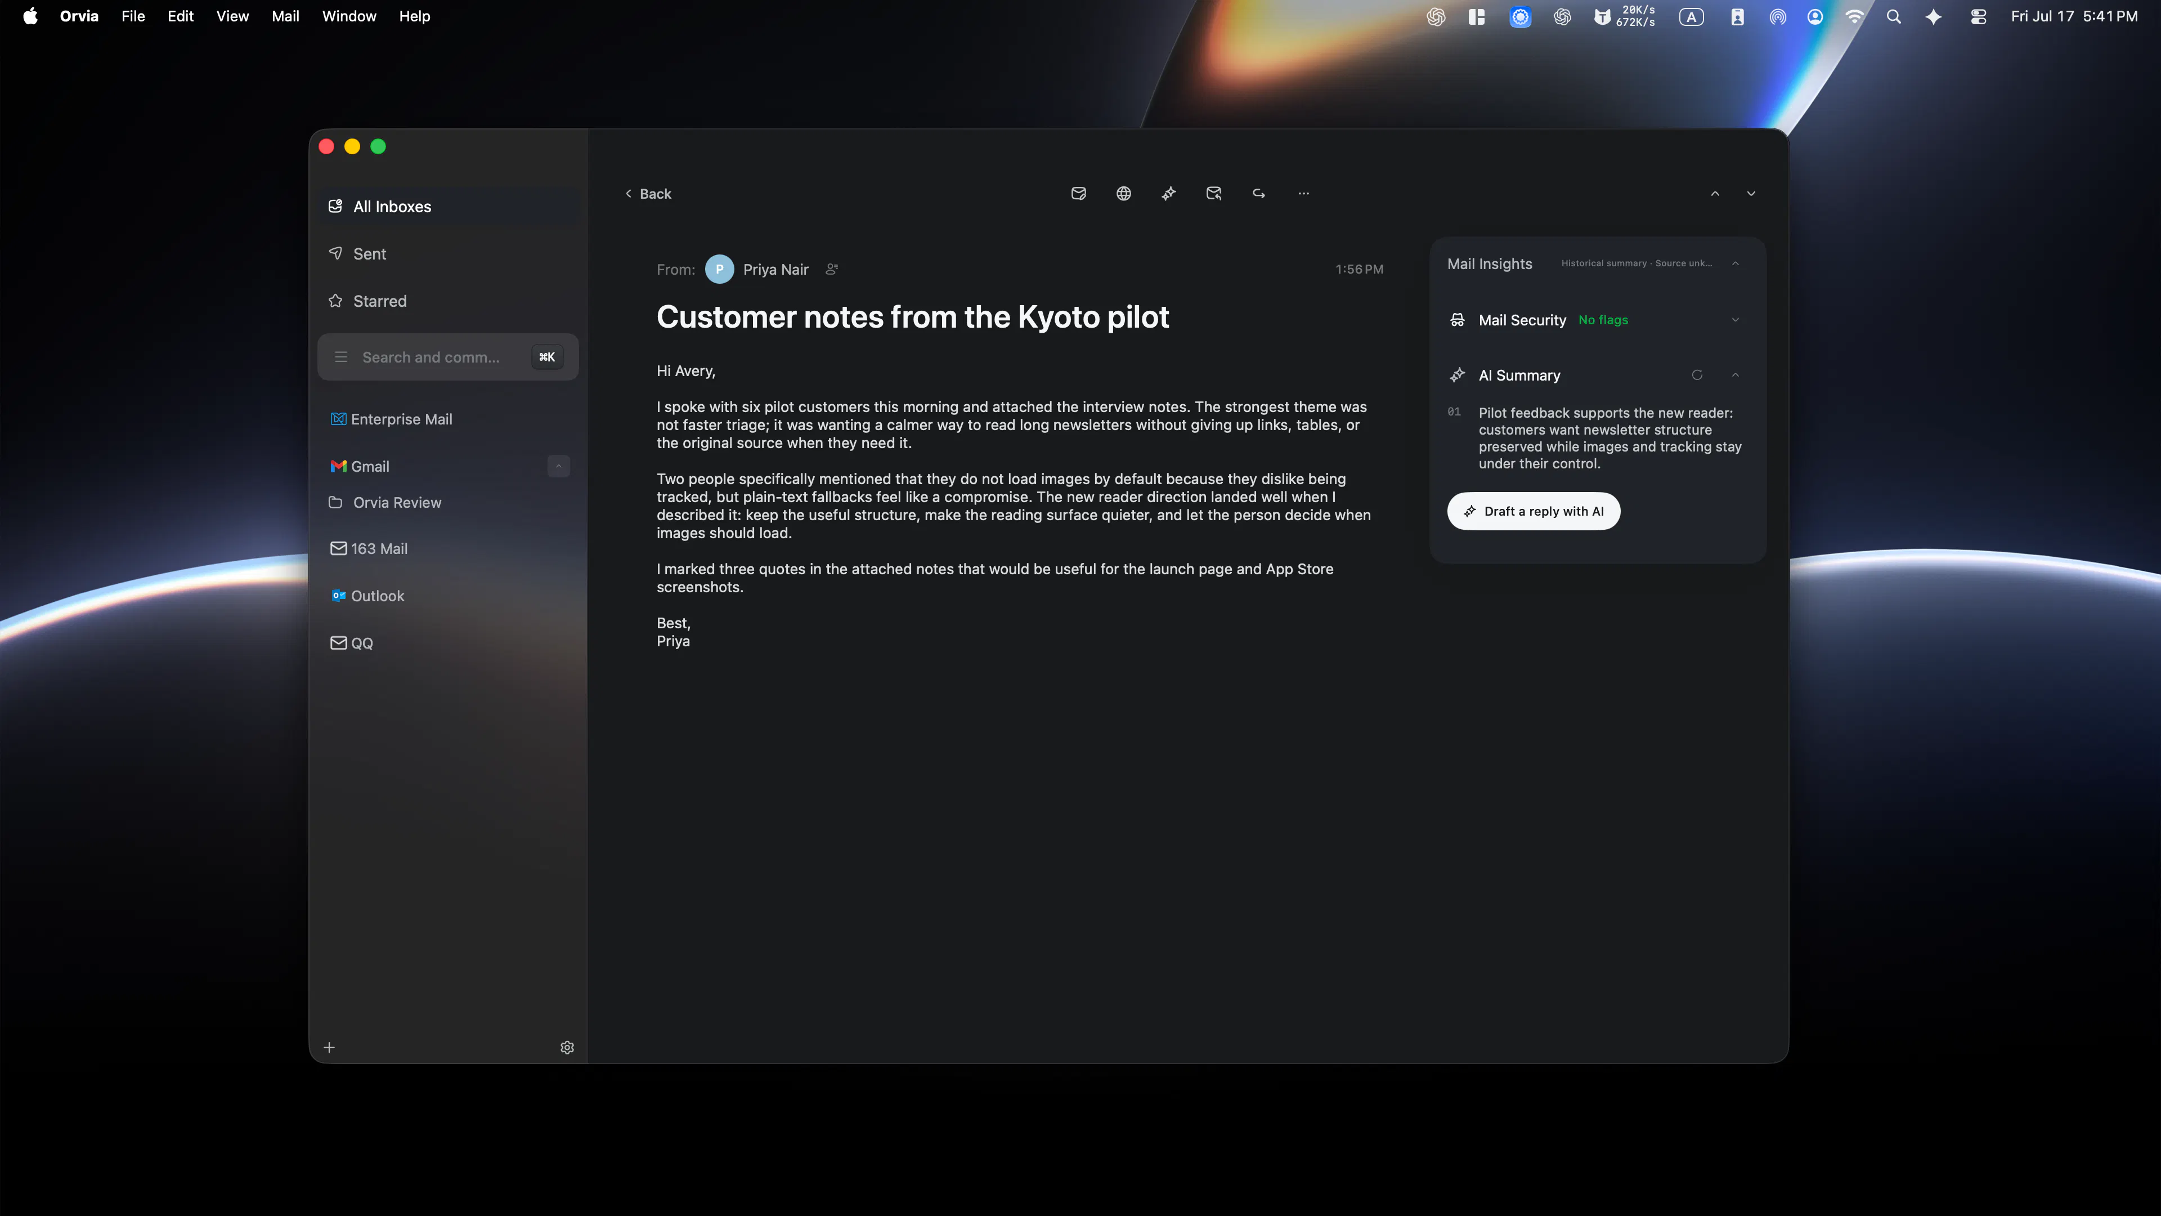Click the Back button

point(648,194)
